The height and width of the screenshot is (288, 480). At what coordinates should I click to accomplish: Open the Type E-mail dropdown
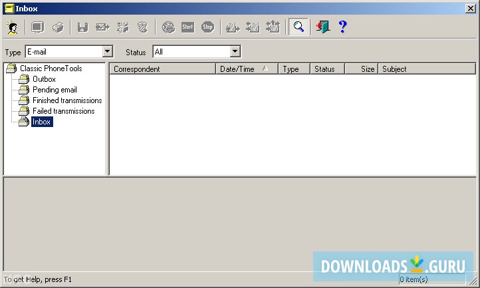pos(108,51)
